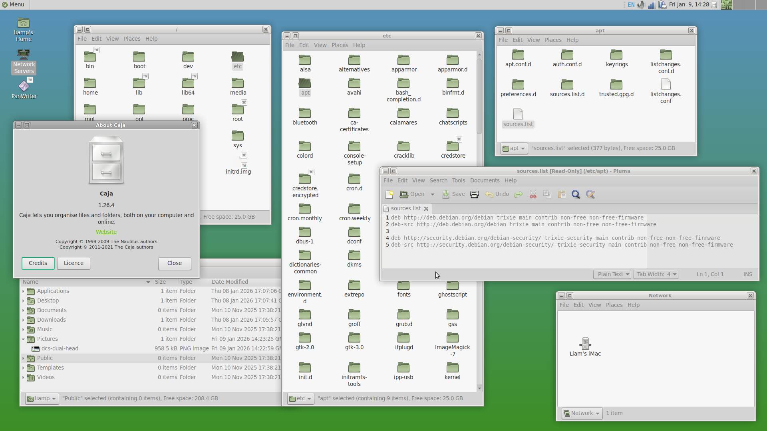This screenshot has height=431, width=767.
Task: Print the document from Pluma's toolbar
Action: tap(474, 194)
